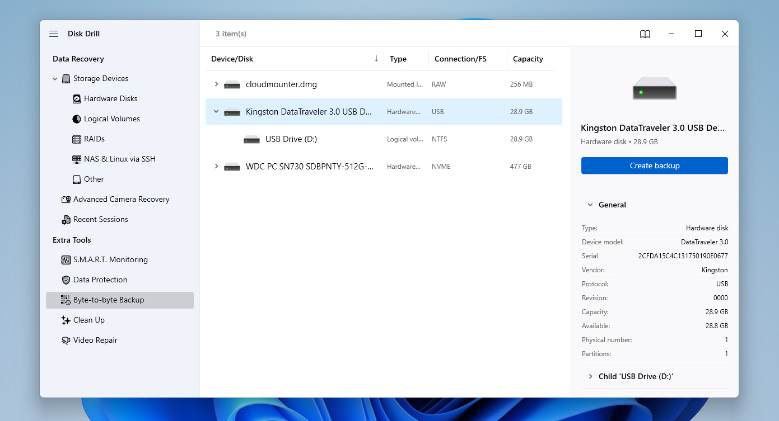
Task: Open Hardware Disks view
Action: point(111,99)
